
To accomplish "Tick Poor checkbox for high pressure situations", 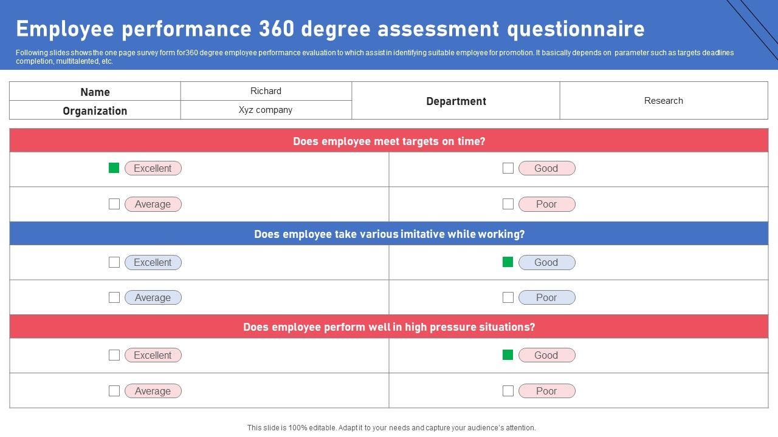I will point(508,391).
